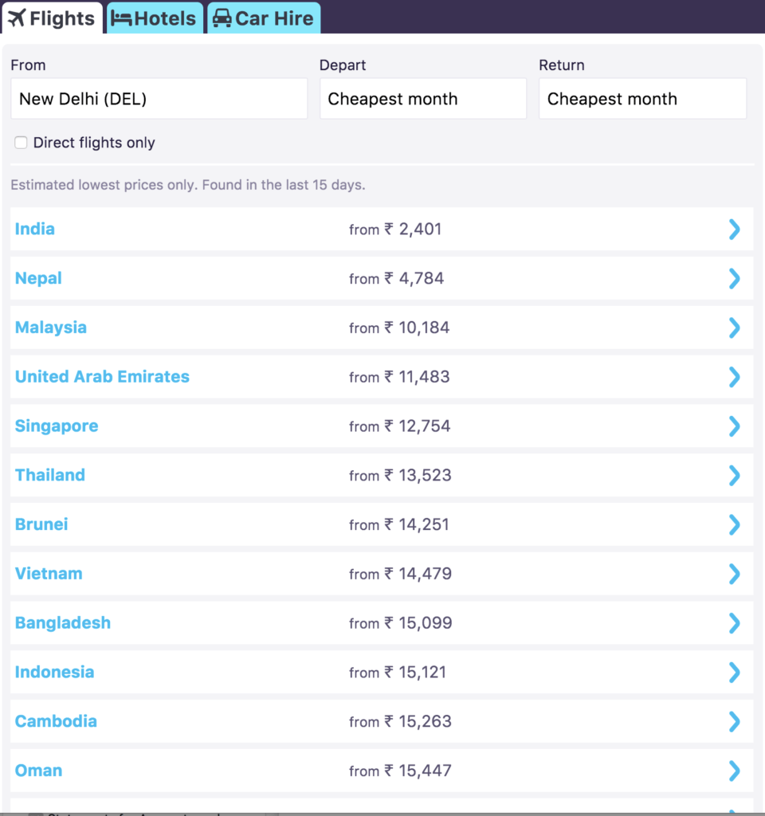Expand the Vietnam row via its chevron
Viewport: 765px width, 816px height.
coord(734,573)
